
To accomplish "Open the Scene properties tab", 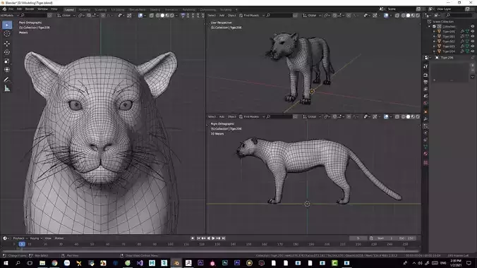I will (x=425, y=96).
